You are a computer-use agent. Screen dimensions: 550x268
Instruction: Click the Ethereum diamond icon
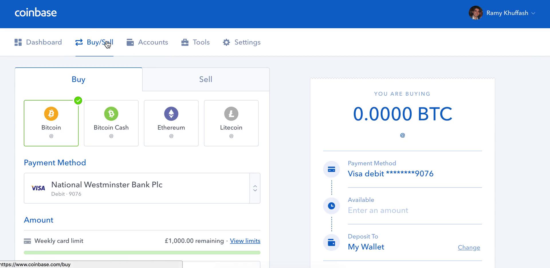tap(171, 114)
